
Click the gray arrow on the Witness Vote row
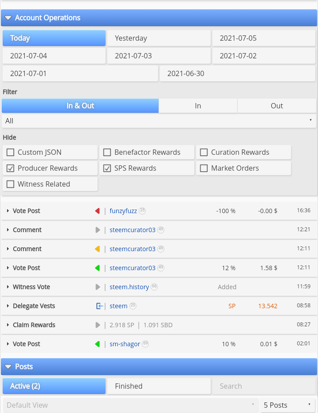[x=98, y=287]
